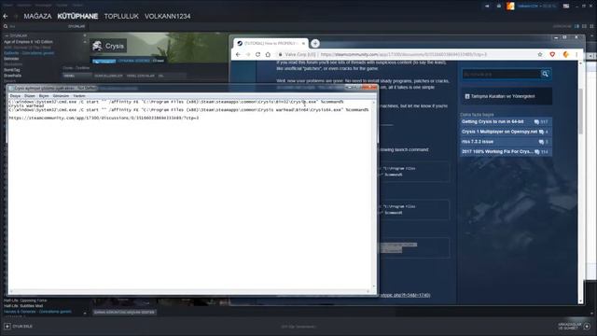The height and width of the screenshot is (336, 597).
Task: Open the KÜTÜPHANE tab in Steam
Action: (77, 17)
